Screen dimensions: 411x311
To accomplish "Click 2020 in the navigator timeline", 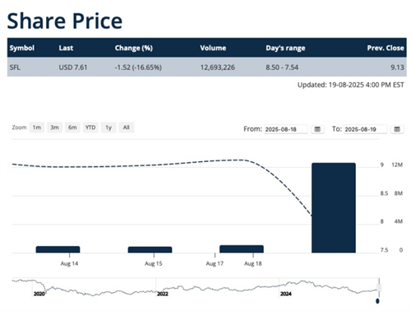I will pos(39,294).
